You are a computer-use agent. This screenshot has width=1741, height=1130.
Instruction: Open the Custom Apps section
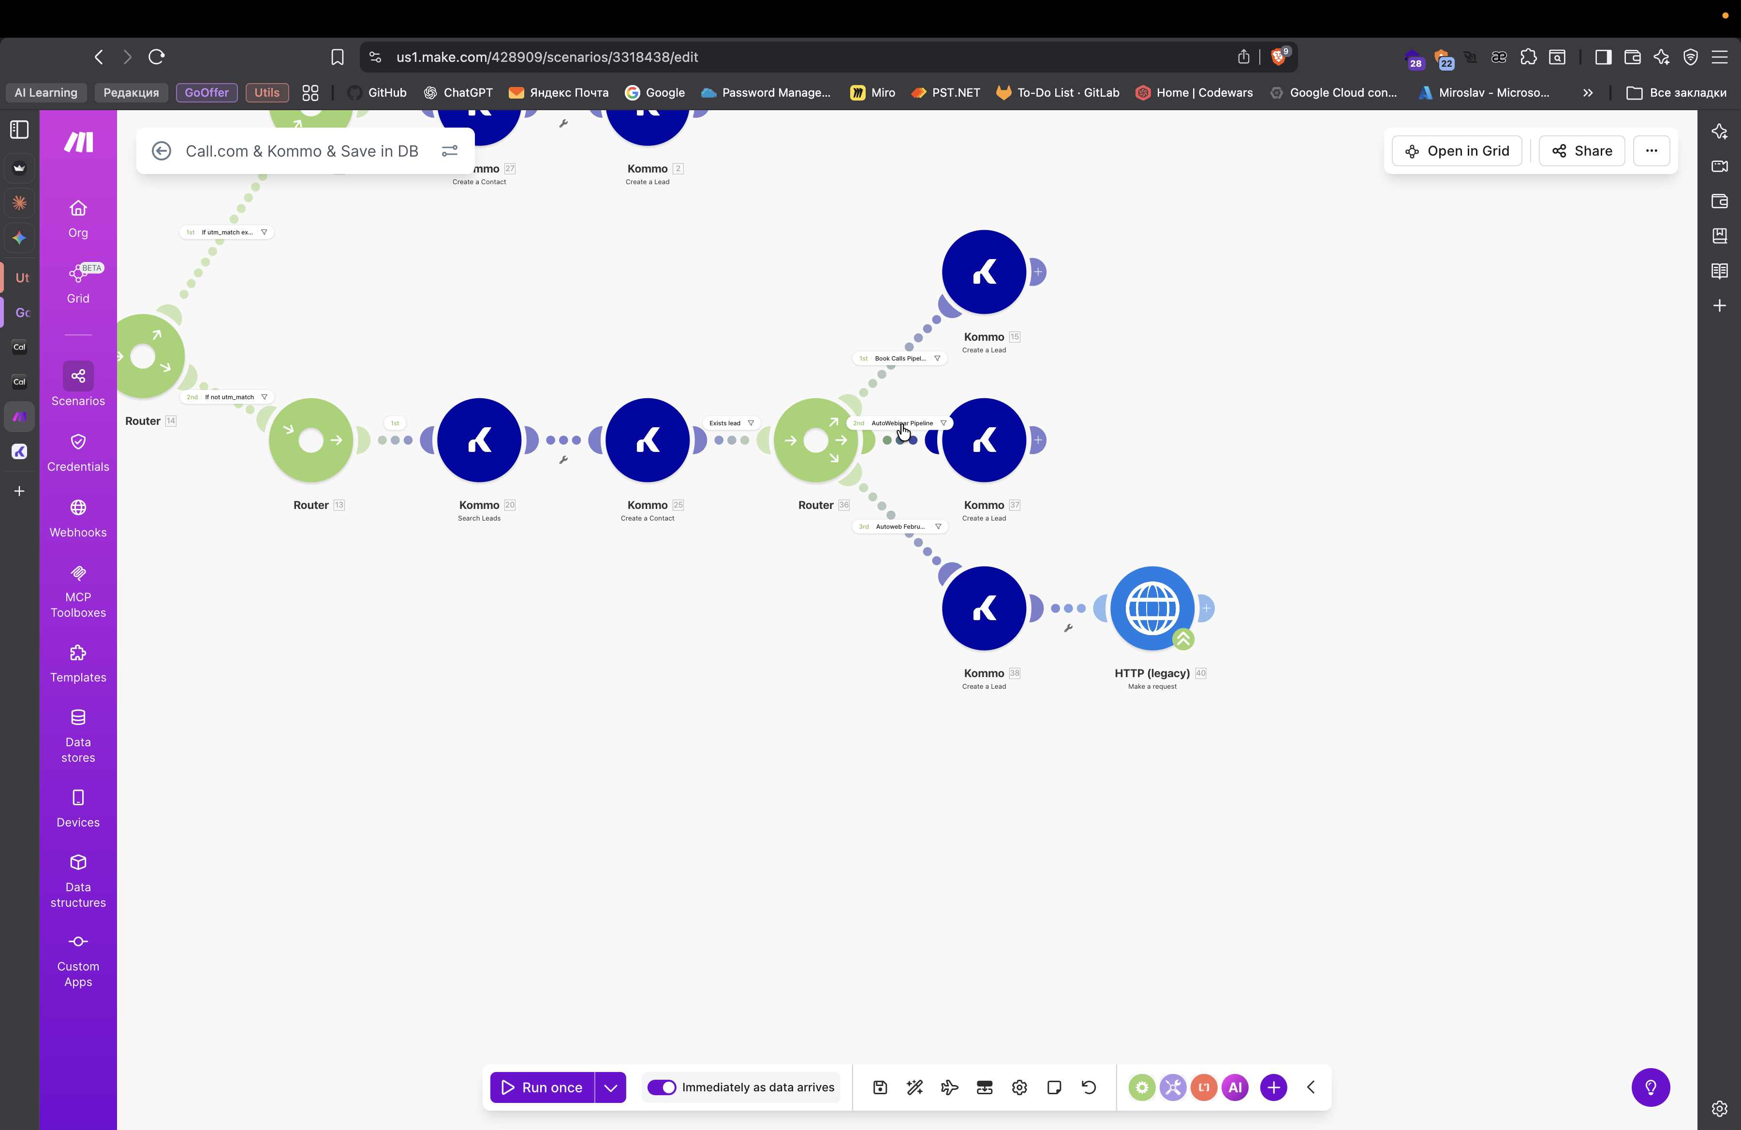pos(77,959)
